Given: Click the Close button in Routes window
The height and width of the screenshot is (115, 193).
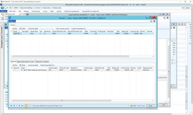Looking at the screenshot, I should coord(150,106).
